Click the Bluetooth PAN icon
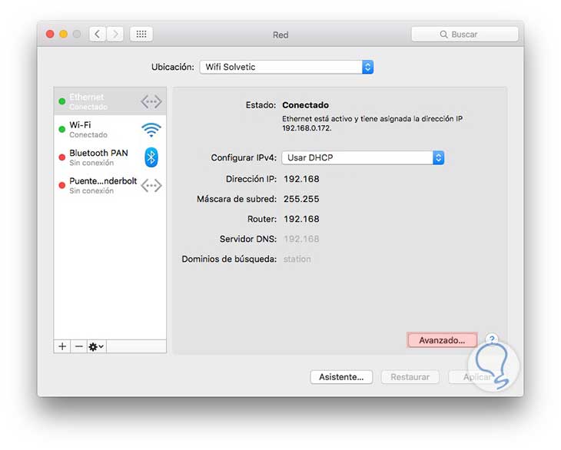Screen dimensions: 561x450 (151, 157)
